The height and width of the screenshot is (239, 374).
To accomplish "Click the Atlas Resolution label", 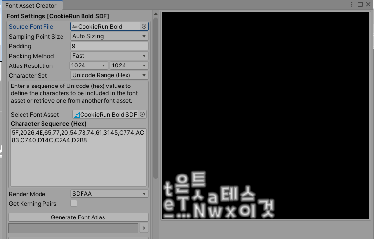I will click(31, 66).
